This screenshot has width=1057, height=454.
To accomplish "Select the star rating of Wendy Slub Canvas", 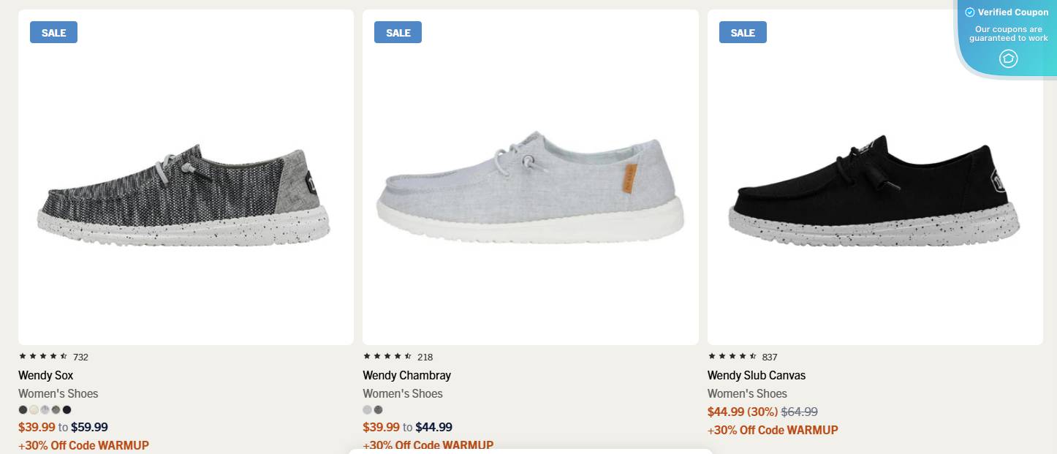I will click(x=730, y=357).
